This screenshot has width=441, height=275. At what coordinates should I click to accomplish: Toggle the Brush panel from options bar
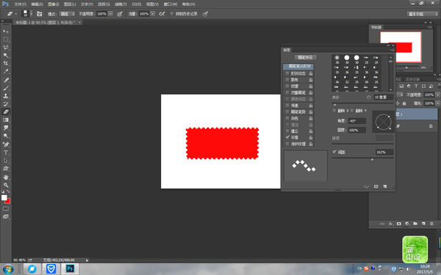[40, 14]
